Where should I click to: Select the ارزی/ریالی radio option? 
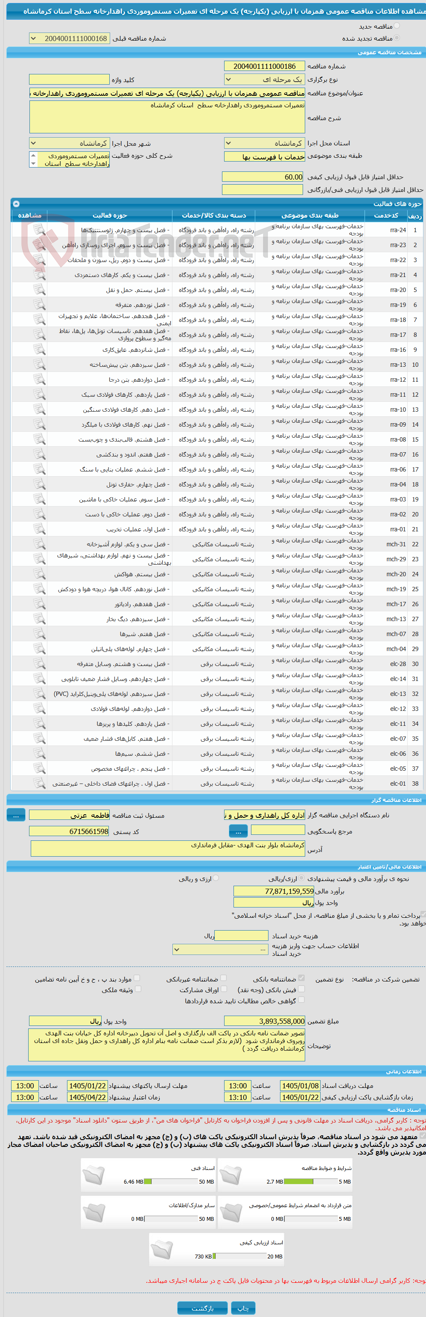pos(301,878)
